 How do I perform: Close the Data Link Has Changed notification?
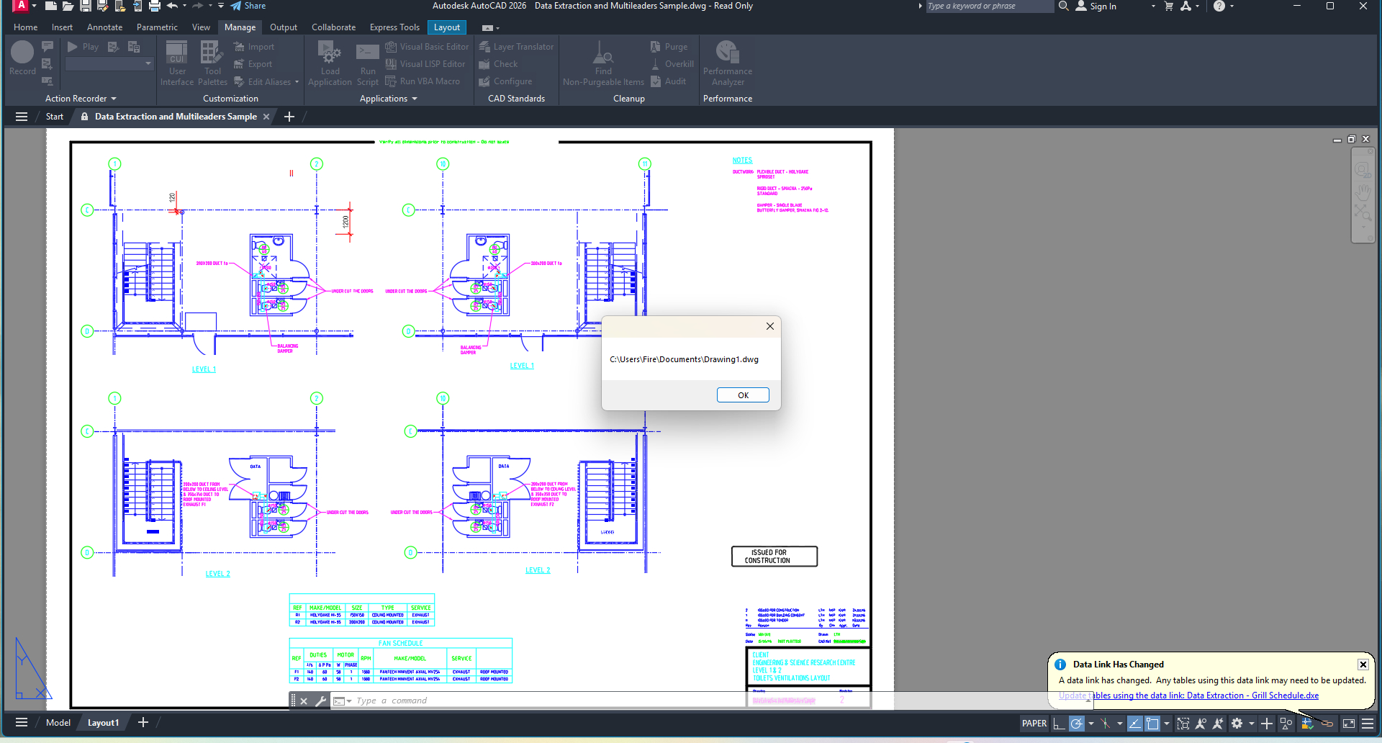coord(1363,665)
